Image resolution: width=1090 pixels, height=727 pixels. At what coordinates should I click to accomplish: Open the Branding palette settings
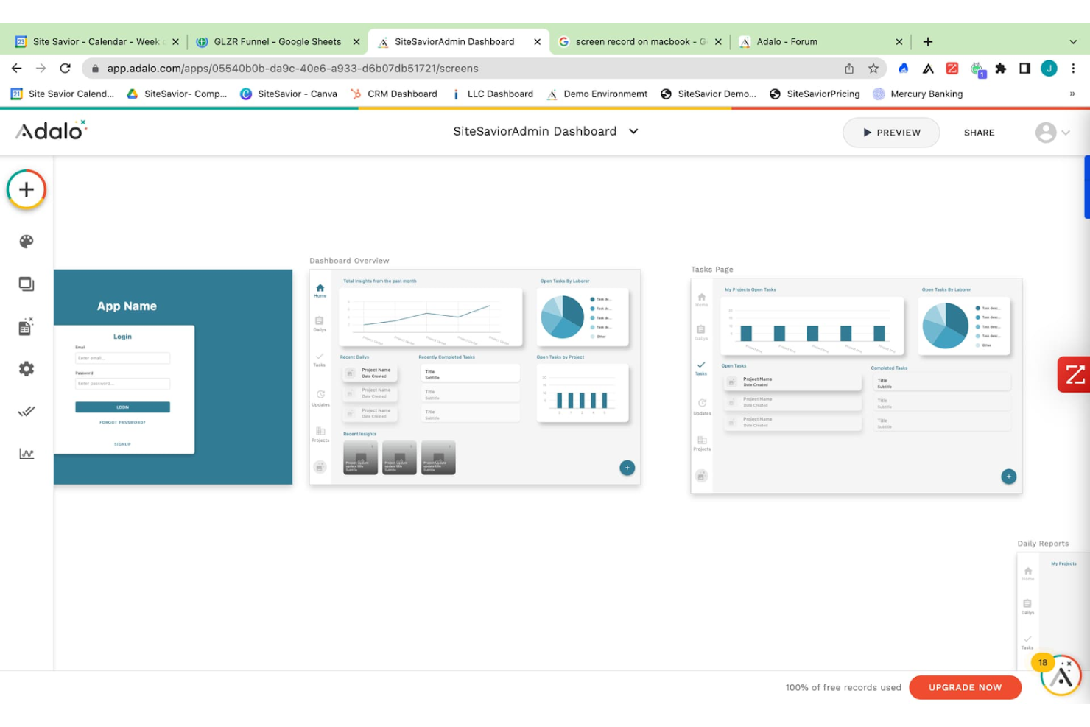[26, 241]
